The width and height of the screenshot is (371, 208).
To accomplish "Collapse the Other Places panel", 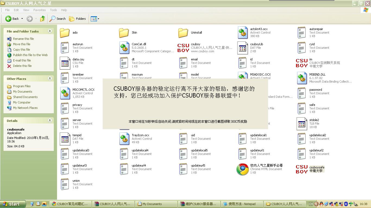I will coord(50,79).
